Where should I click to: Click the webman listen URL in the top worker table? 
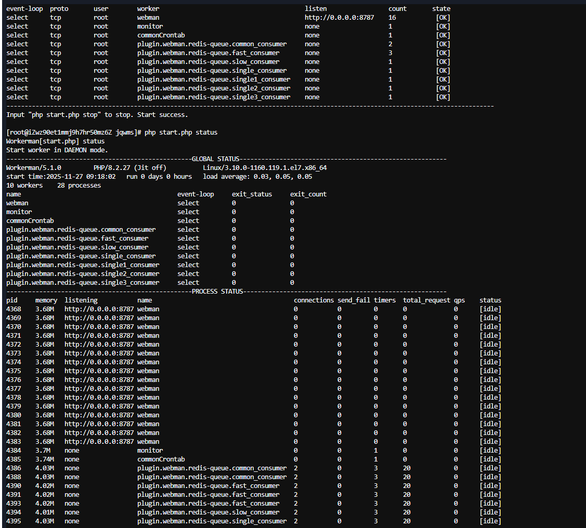(x=339, y=18)
